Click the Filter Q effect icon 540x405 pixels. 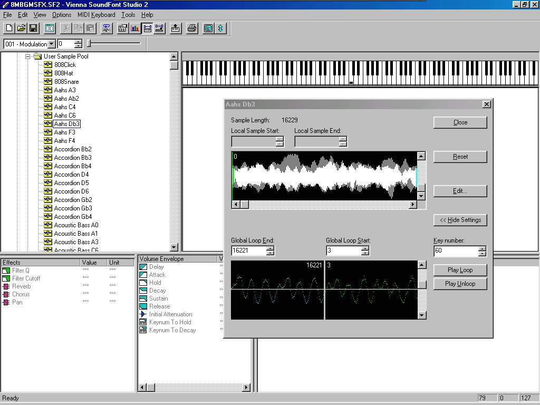click(x=6, y=271)
